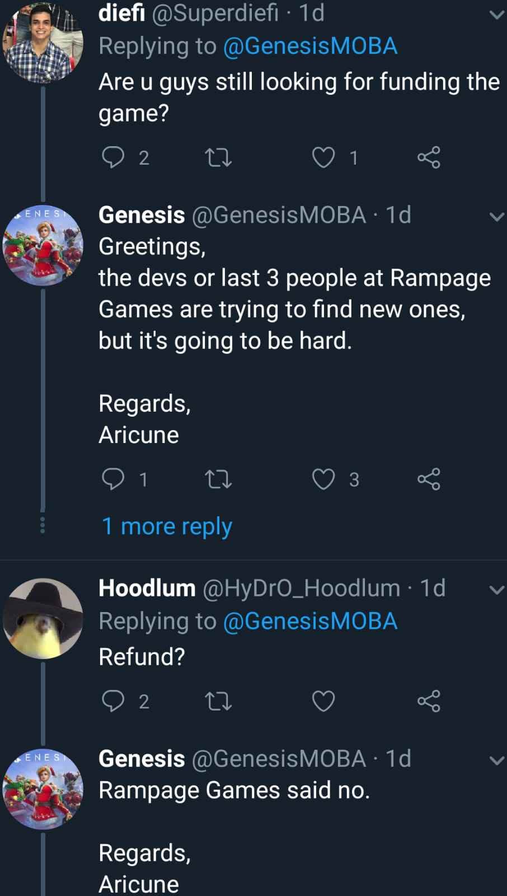Open options chevron on Hoodlum's tweet
This screenshot has width=507, height=896.
496,590
